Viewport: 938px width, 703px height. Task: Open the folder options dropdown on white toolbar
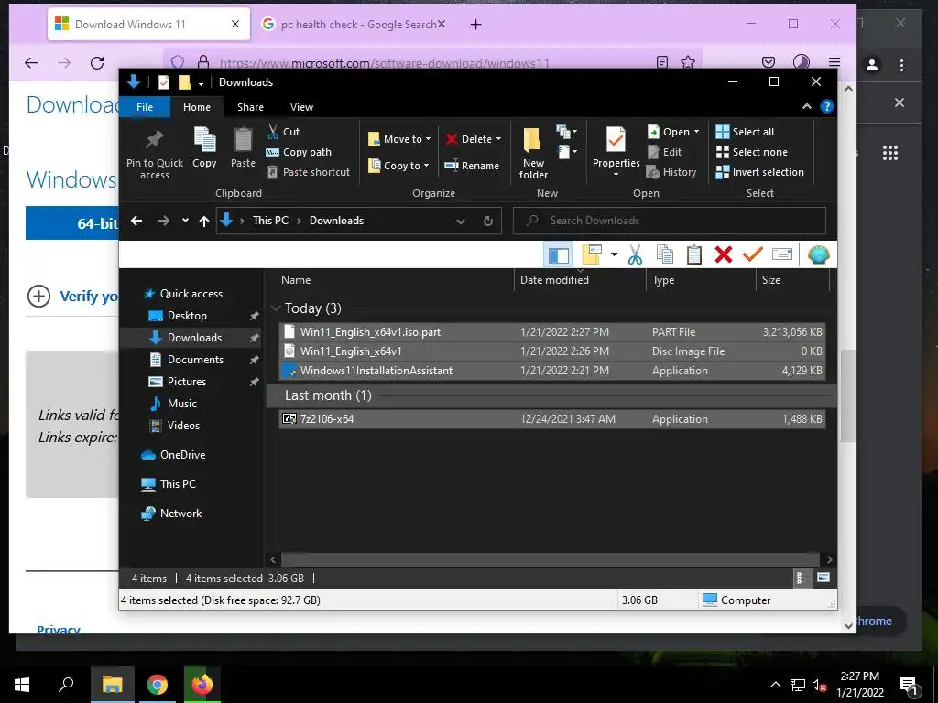tap(614, 254)
